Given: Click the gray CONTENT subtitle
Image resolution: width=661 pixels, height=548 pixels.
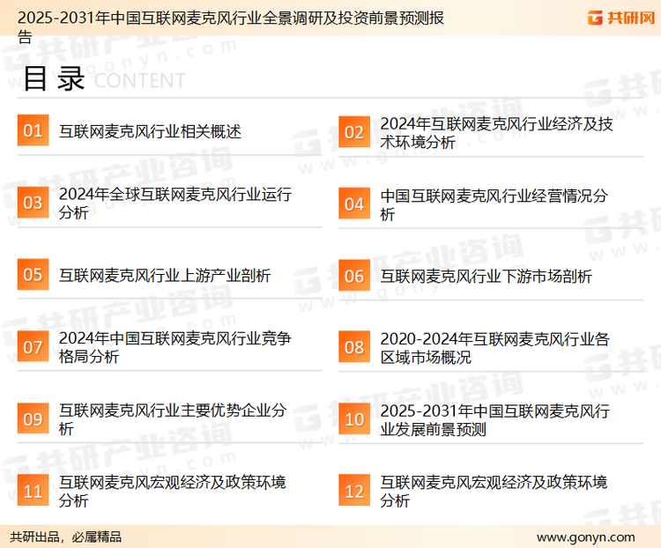Looking at the screenshot, I should click(139, 80).
